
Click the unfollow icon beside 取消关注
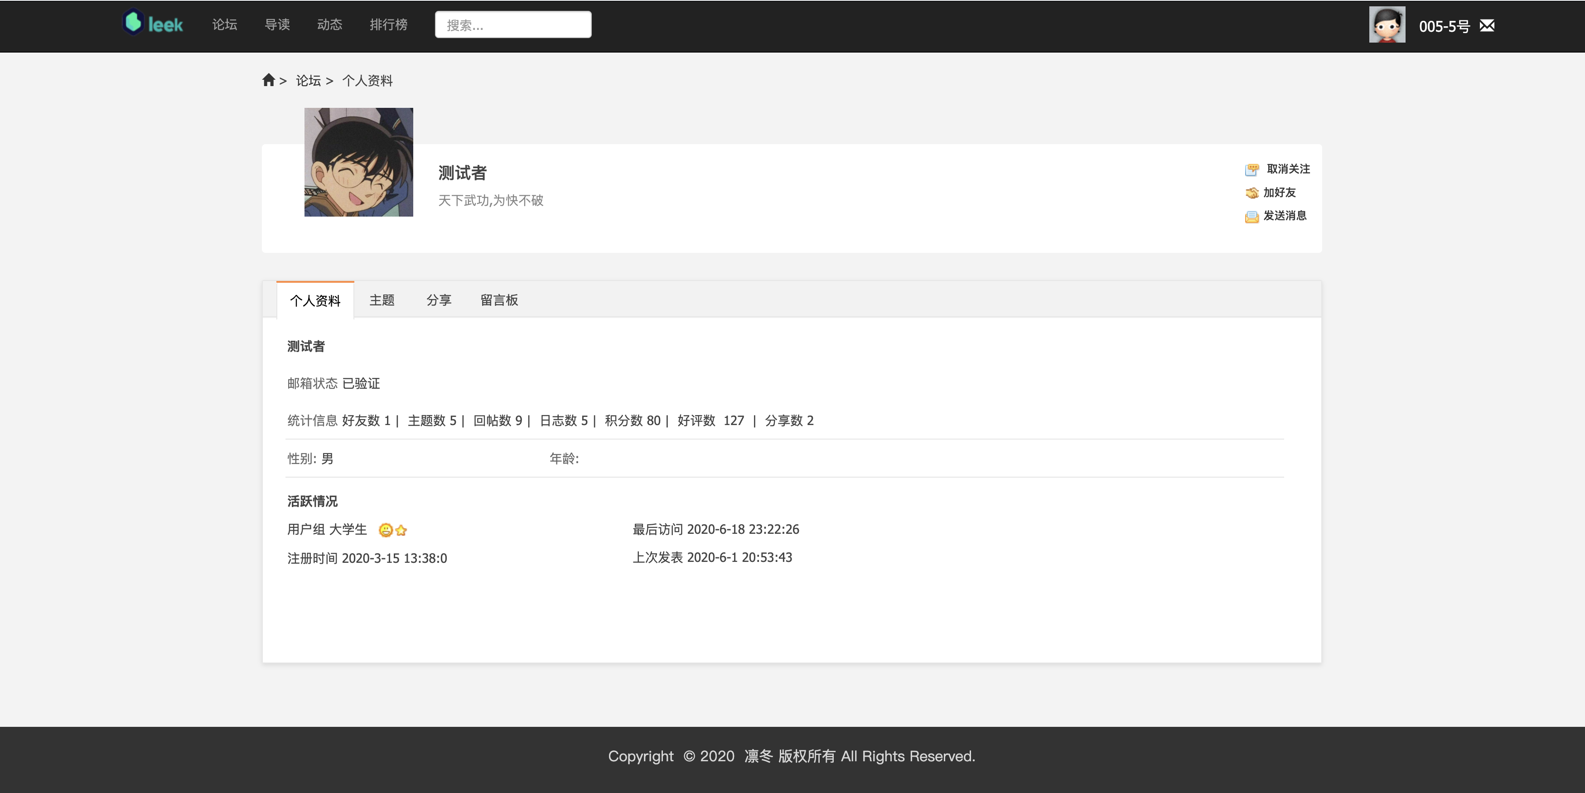(x=1252, y=170)
